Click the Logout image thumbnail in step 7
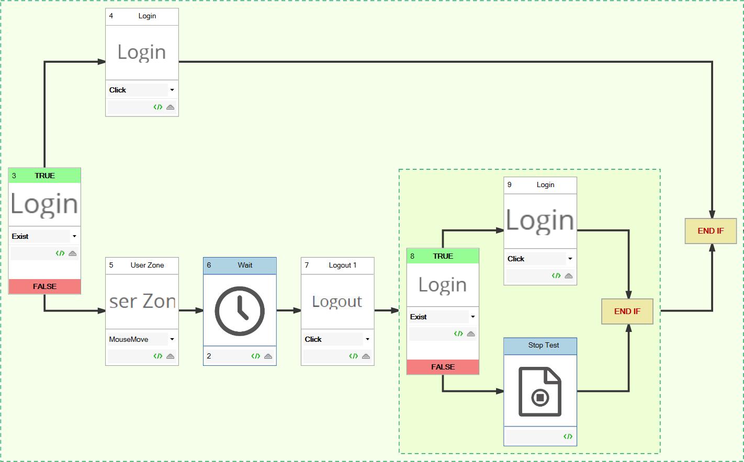The height and width of the screenshot is (462, 744). click(337, 302)
